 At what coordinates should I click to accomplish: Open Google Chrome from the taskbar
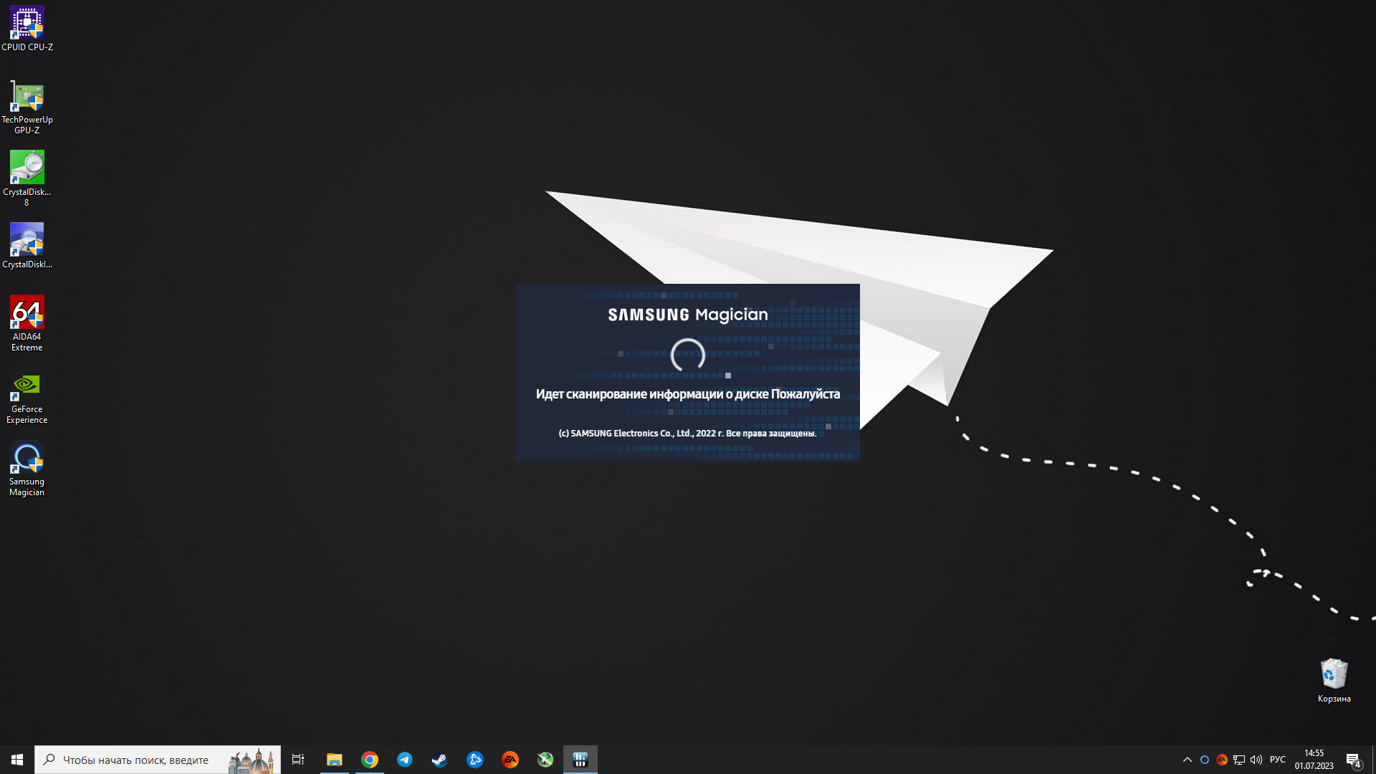tap(370, 760)
